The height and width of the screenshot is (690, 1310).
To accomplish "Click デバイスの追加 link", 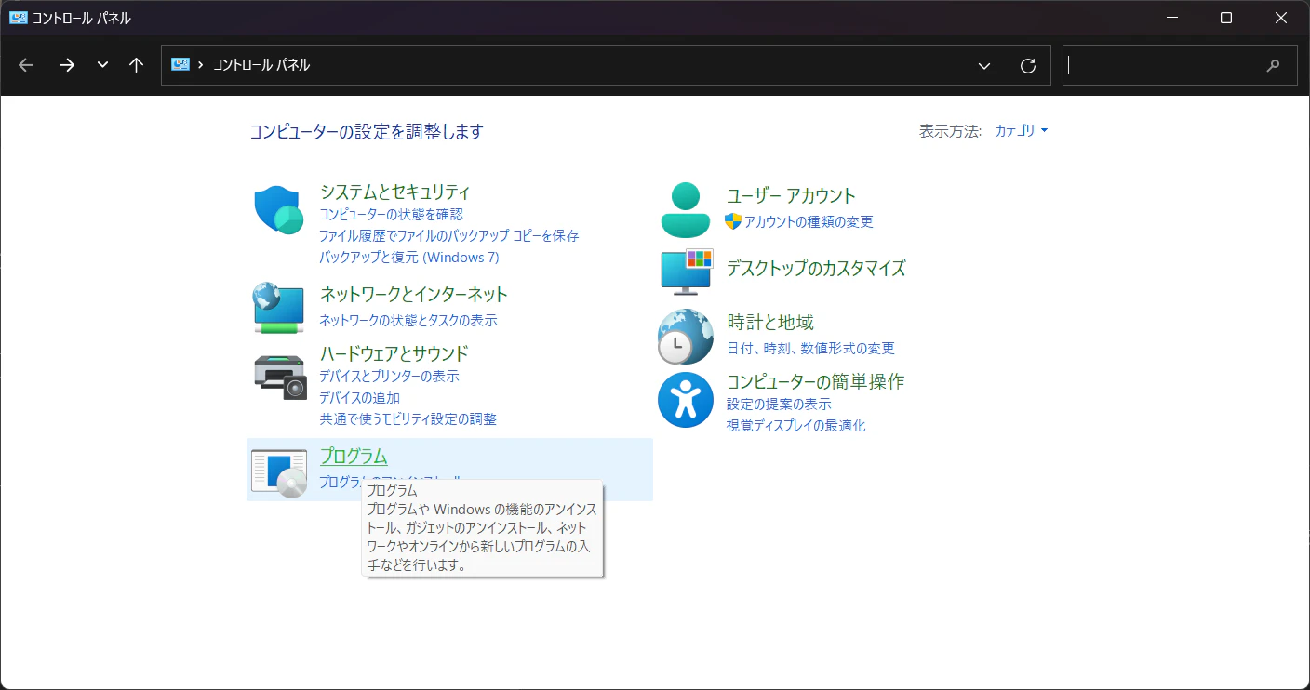I will pos(360,398).
